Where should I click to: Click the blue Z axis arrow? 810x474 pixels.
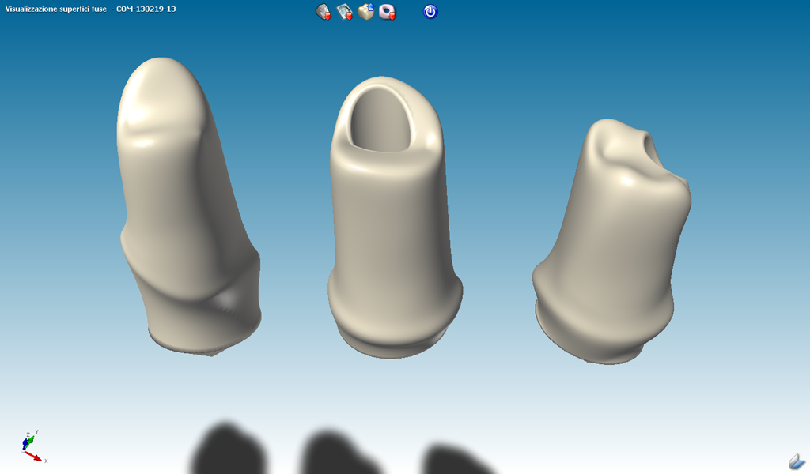tap(25, 443)
